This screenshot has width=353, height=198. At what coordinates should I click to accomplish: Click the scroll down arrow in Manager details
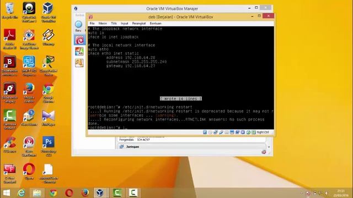point(269,147)
